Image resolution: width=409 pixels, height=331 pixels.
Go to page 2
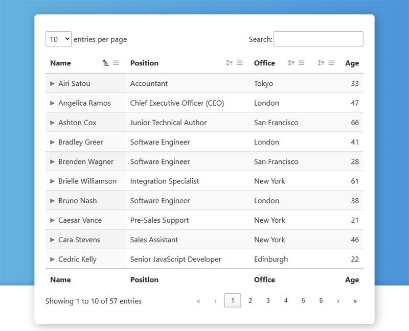coord(250,300)
